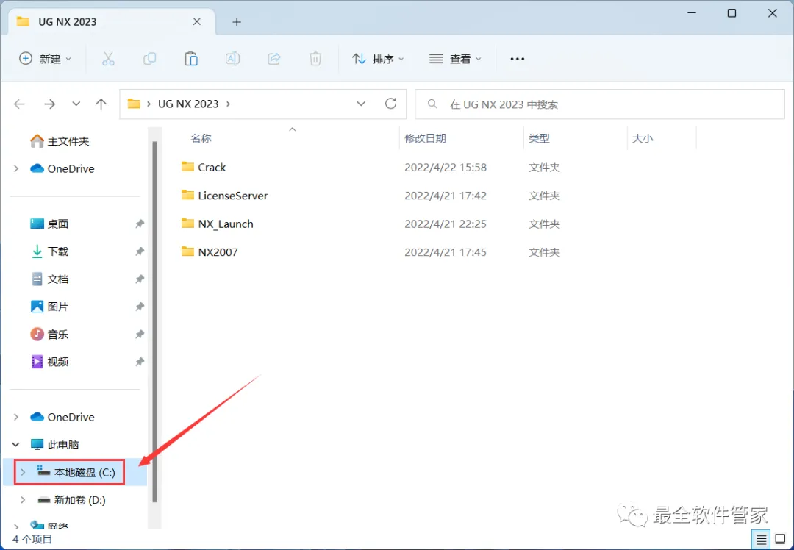Open the 查看 view dropdown
Image resolution: width=794 pixels, height=550 pixels.
455,59
